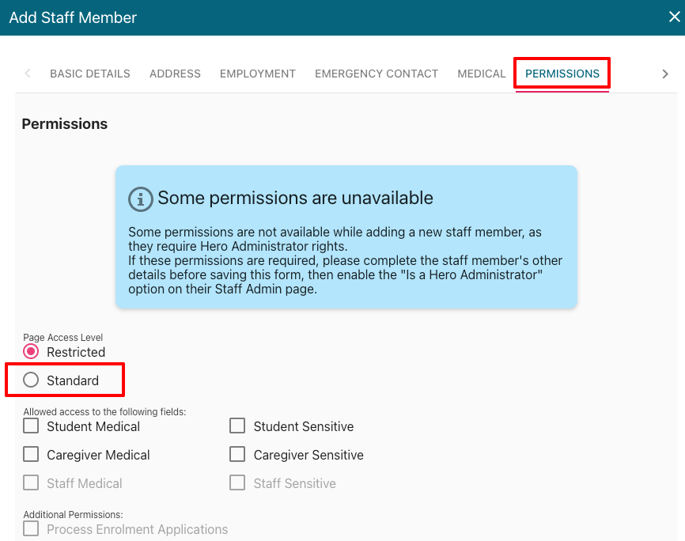Image resolution: width=685 pixels, height=541 pixels.
Task: Switch to the Medical tab
Action: tap(481, 74)
